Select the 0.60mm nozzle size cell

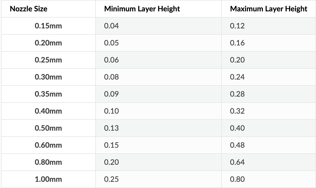[48, 145]
